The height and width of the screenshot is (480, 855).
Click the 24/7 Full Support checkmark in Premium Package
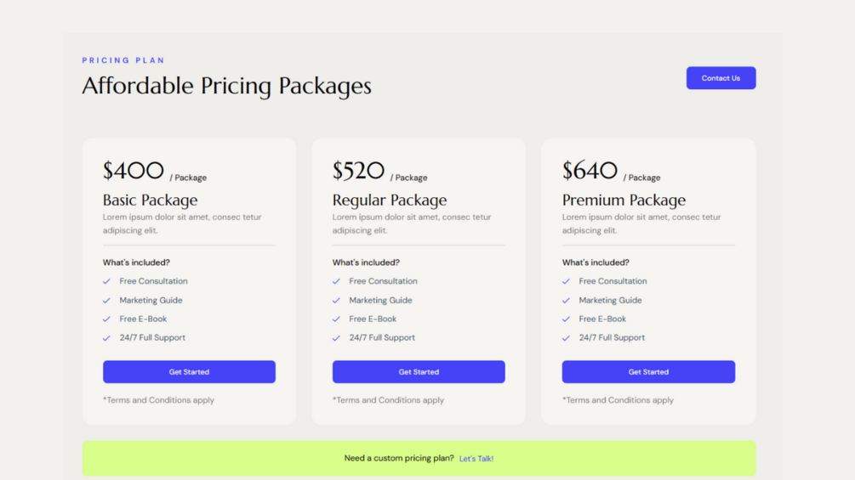pos(567,338)
